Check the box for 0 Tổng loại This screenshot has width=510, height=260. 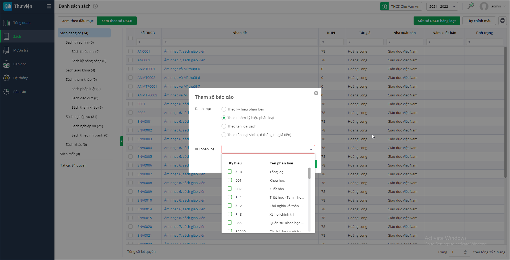tap(230, 172)
